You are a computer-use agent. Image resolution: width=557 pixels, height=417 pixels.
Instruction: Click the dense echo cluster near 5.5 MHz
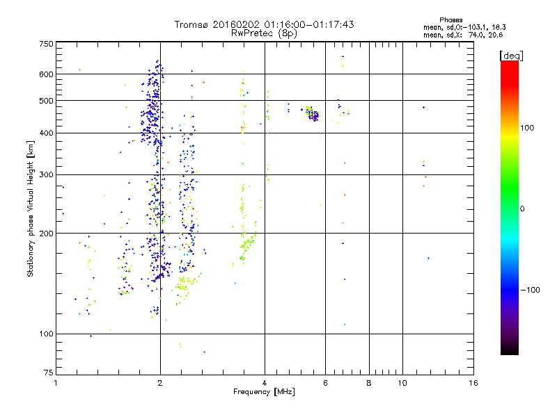tap(312, 113)
